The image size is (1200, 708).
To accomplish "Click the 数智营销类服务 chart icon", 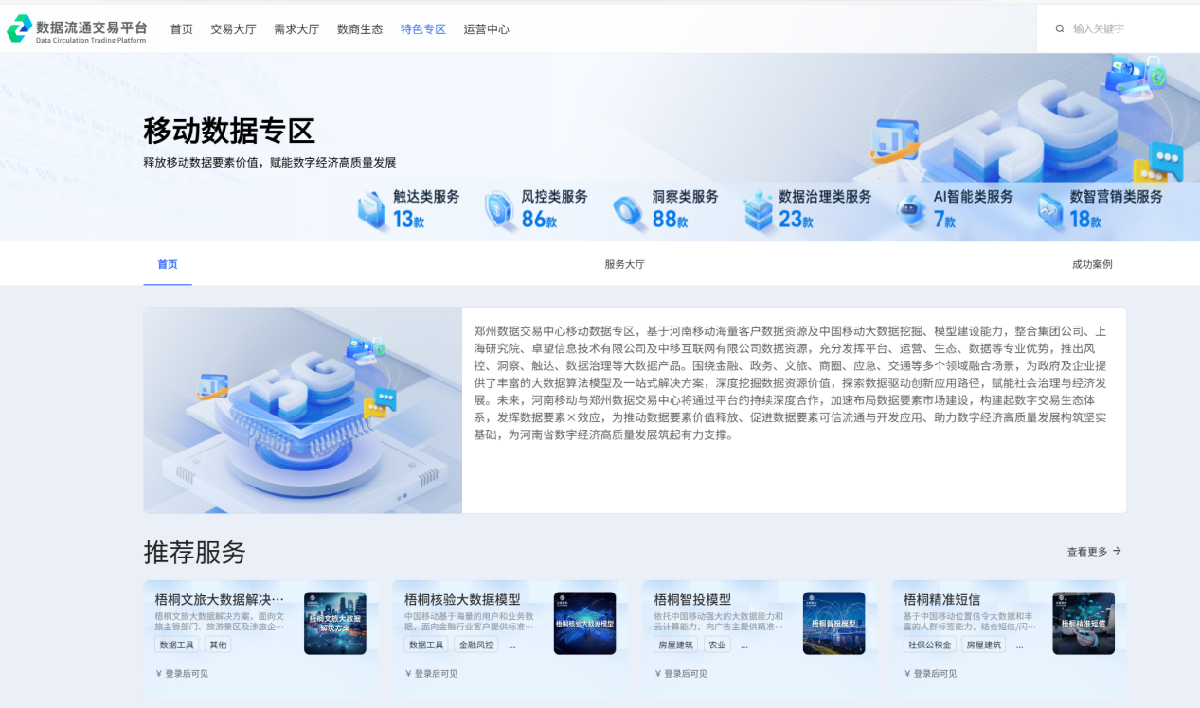I will point(1049,211).
